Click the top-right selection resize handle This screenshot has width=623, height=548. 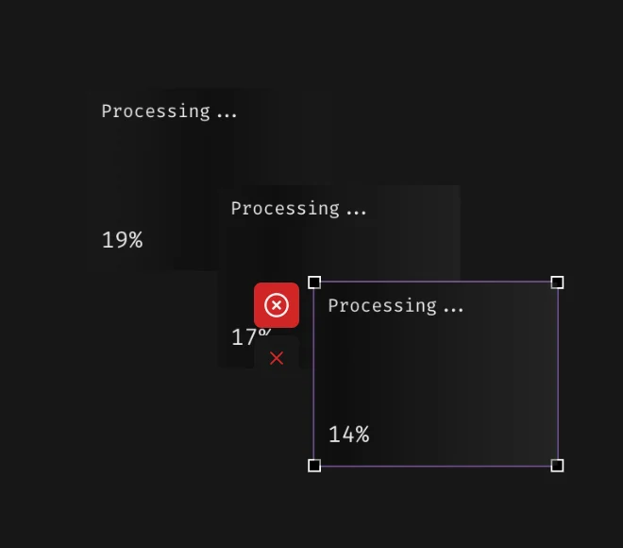(557, 283)
